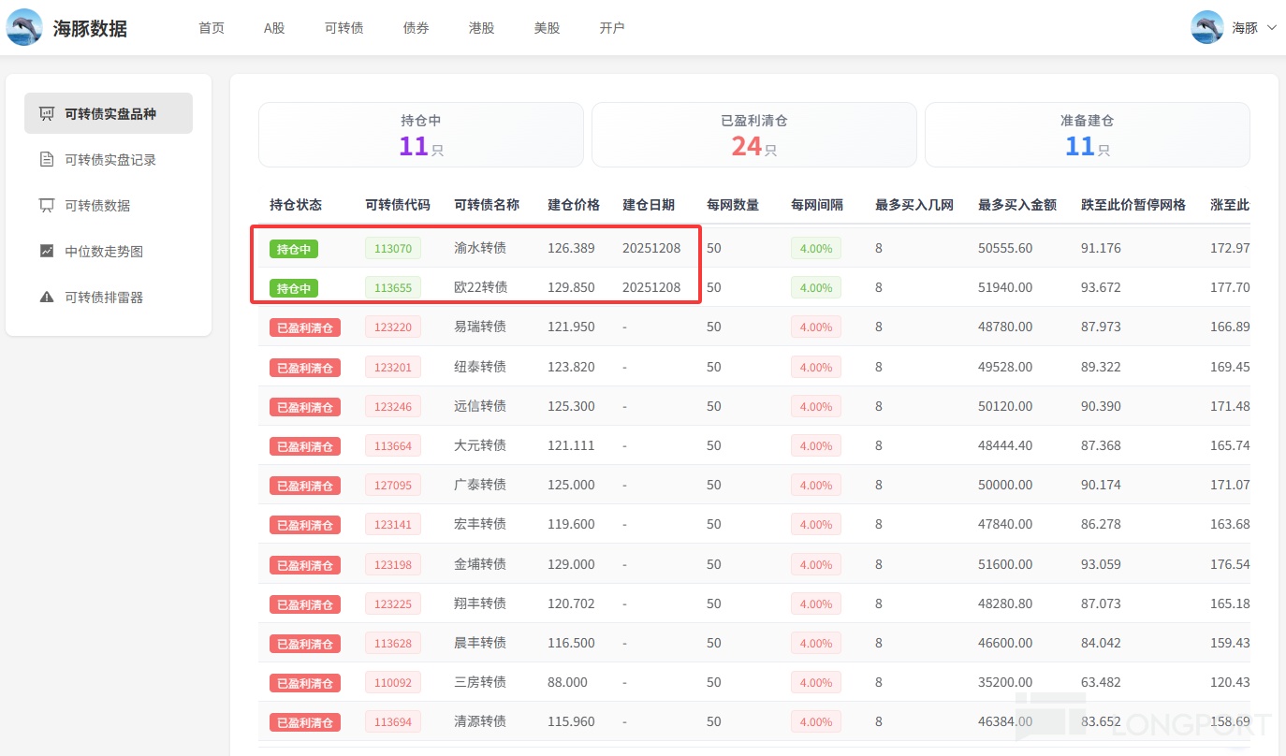
Task: Open bond code 123220 link
Action: (392, 327)
